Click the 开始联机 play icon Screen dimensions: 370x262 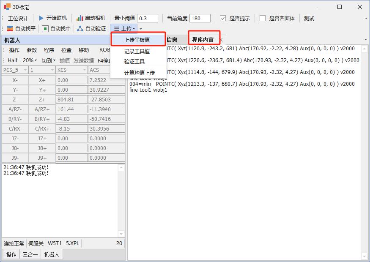41,18
